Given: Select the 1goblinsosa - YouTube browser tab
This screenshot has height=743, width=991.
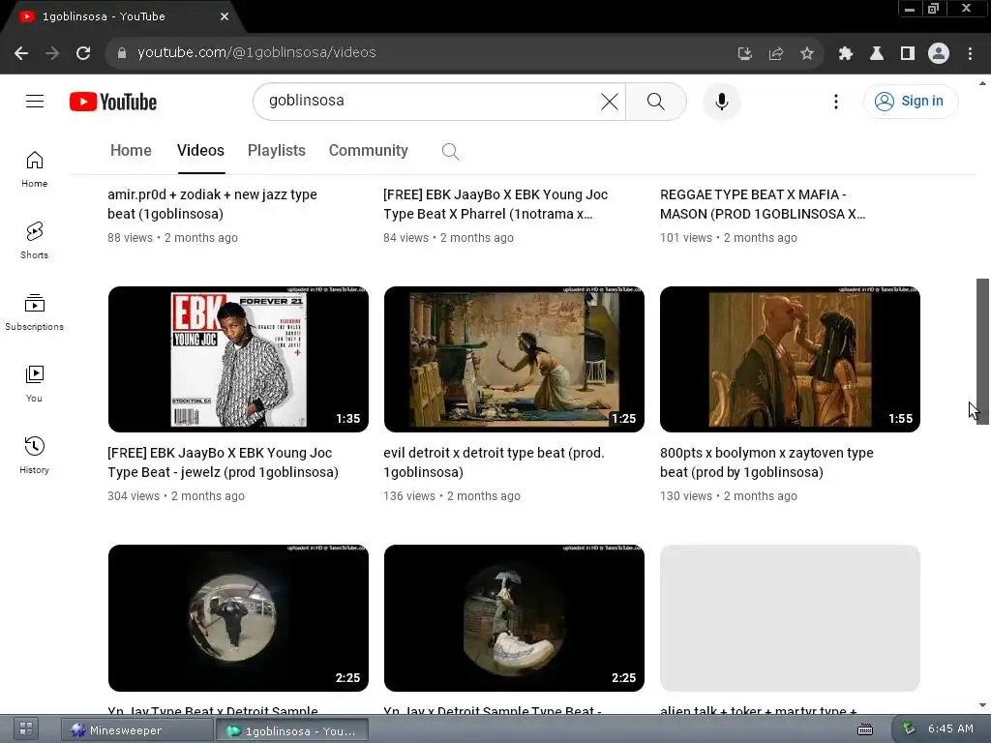Looking at the screenshot, I should (x=120, y=16).
